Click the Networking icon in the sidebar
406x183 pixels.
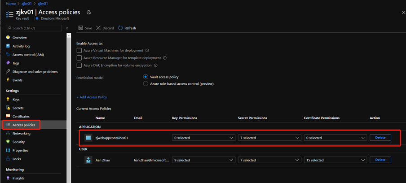[x=8, y=133]
